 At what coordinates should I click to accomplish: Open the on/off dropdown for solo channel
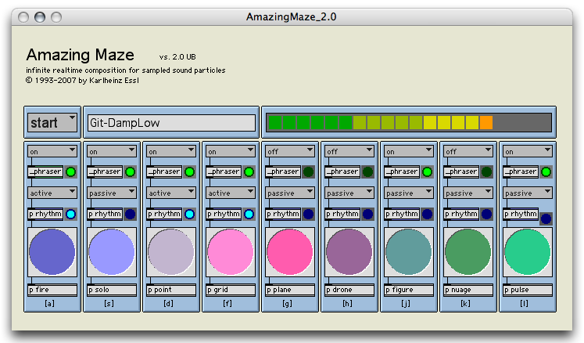(x=112, y=151)
